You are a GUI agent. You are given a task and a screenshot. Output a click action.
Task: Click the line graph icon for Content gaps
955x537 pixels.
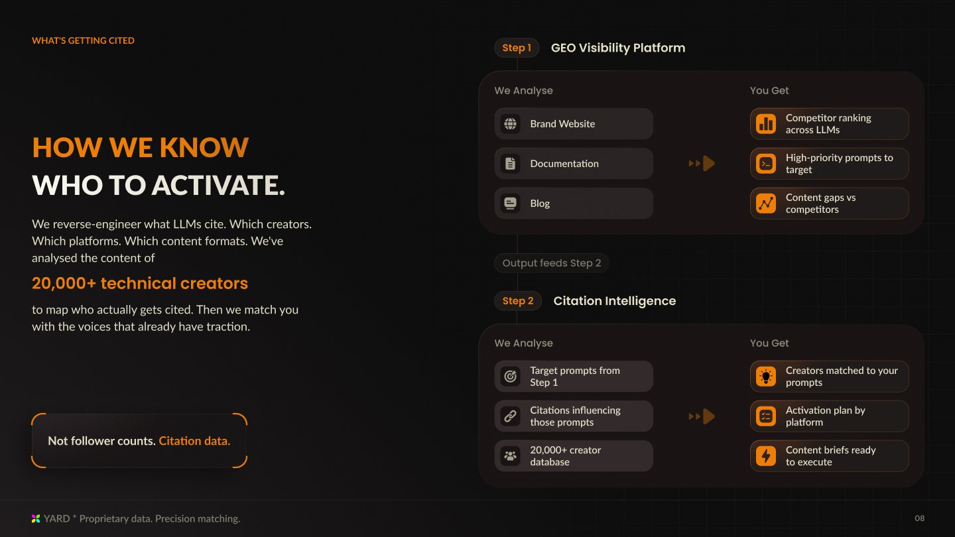pyautogui.click(x=766, y=204)
